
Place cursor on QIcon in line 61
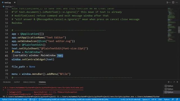point(42,41)
